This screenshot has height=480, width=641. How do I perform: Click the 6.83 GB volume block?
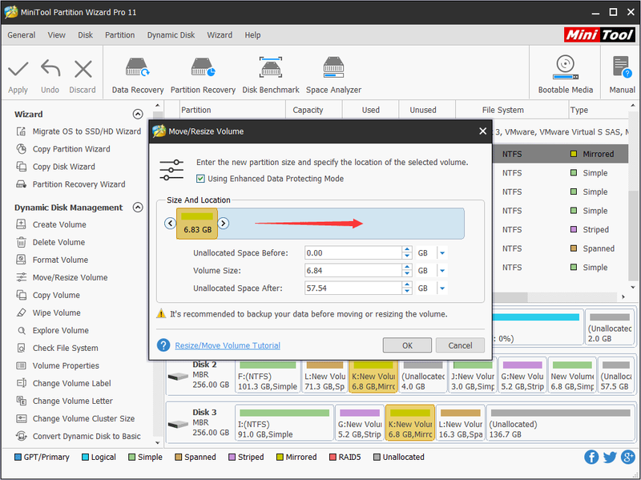click(197, 224)
